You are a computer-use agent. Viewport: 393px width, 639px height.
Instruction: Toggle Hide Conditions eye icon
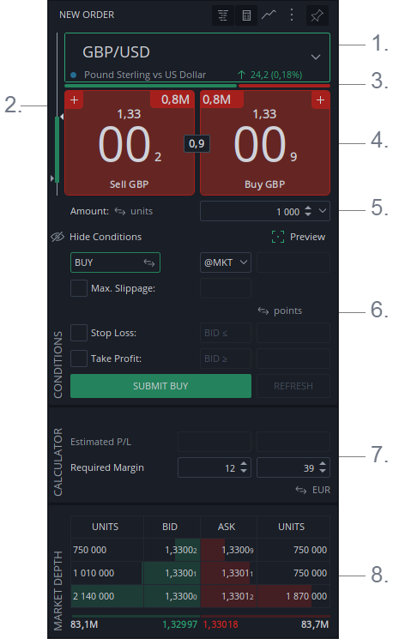point(57,237)
